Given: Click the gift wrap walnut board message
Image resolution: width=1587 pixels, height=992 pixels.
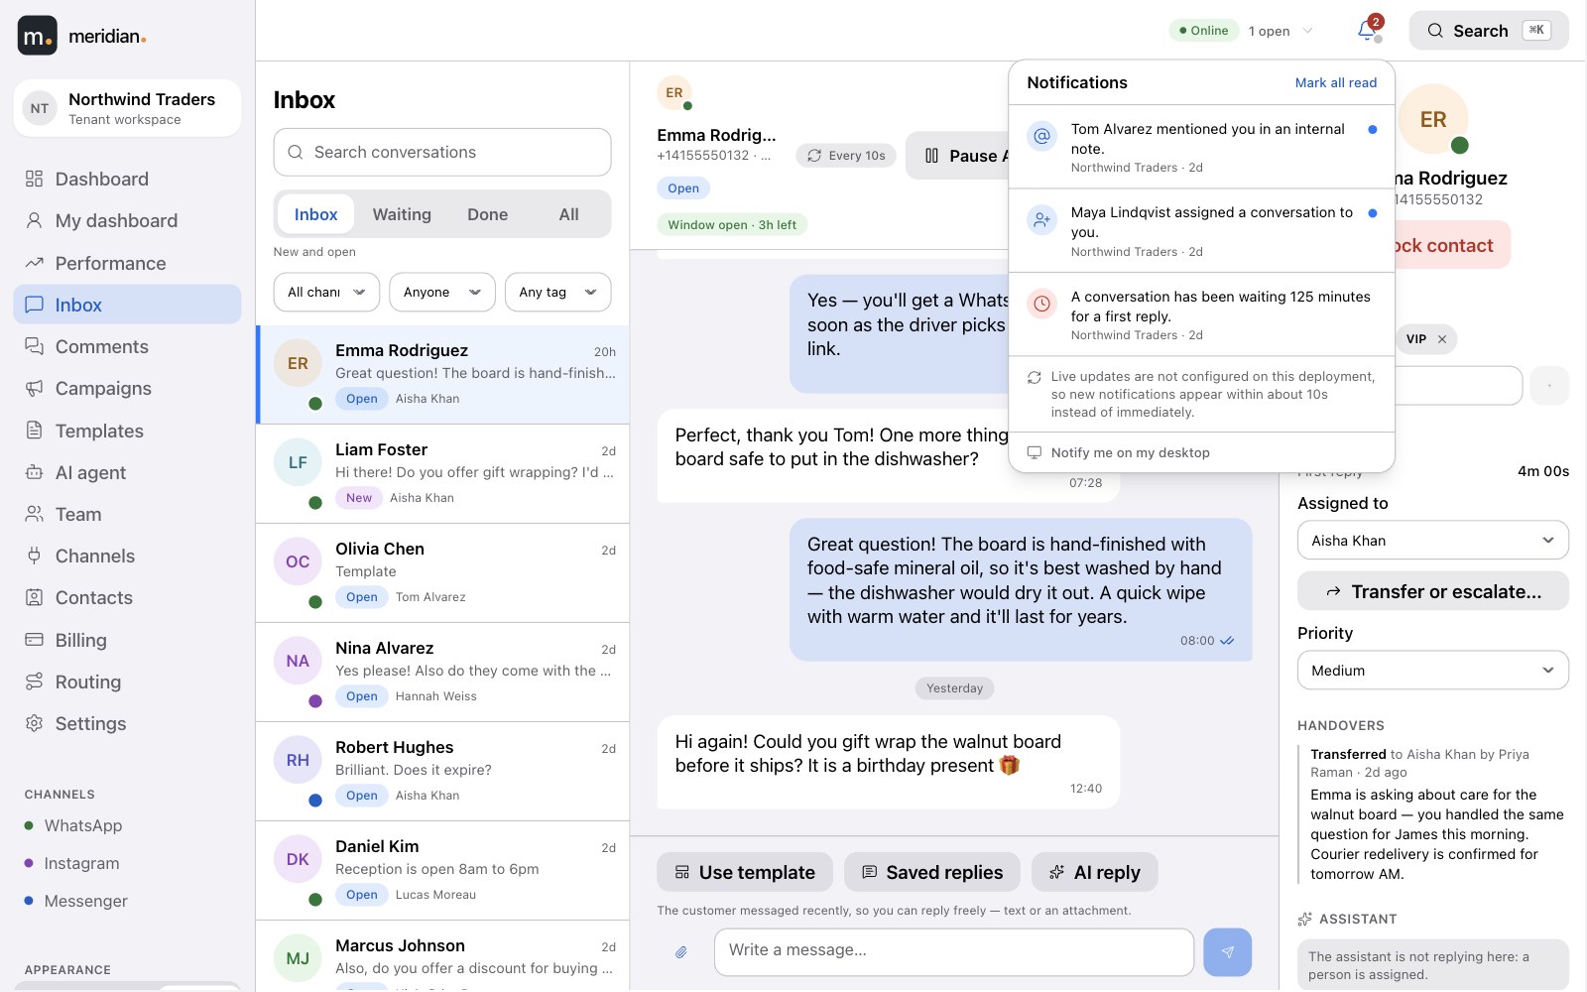Looking at the screenshot, I should pos(889,763).
